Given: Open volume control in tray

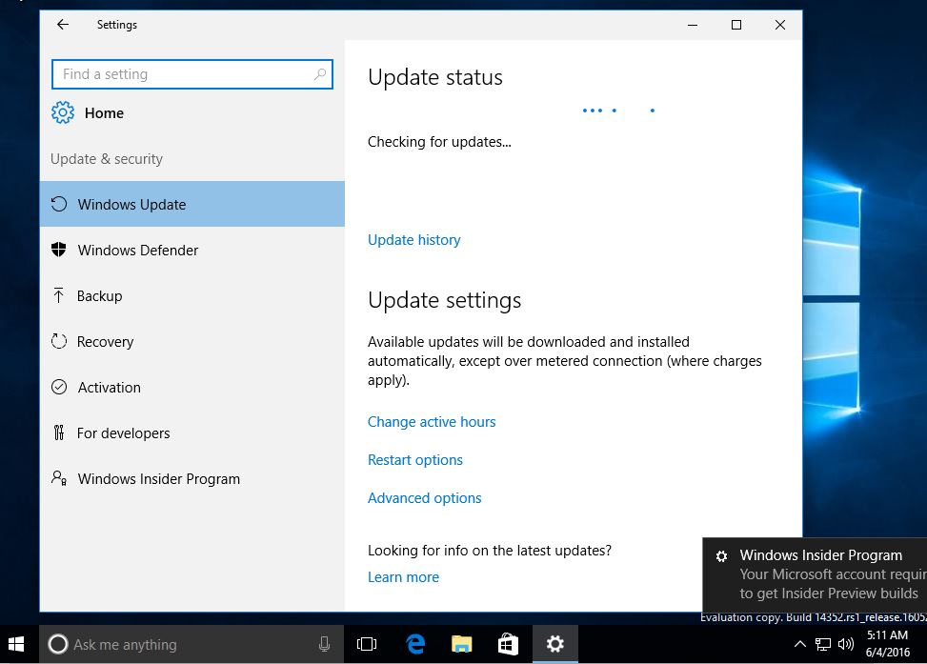Looking at the screenshot, I should click(x=846, y=644).
